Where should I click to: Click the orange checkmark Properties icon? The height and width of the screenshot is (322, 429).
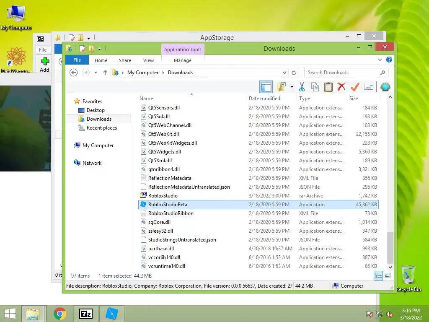click(x=355, y=87)
